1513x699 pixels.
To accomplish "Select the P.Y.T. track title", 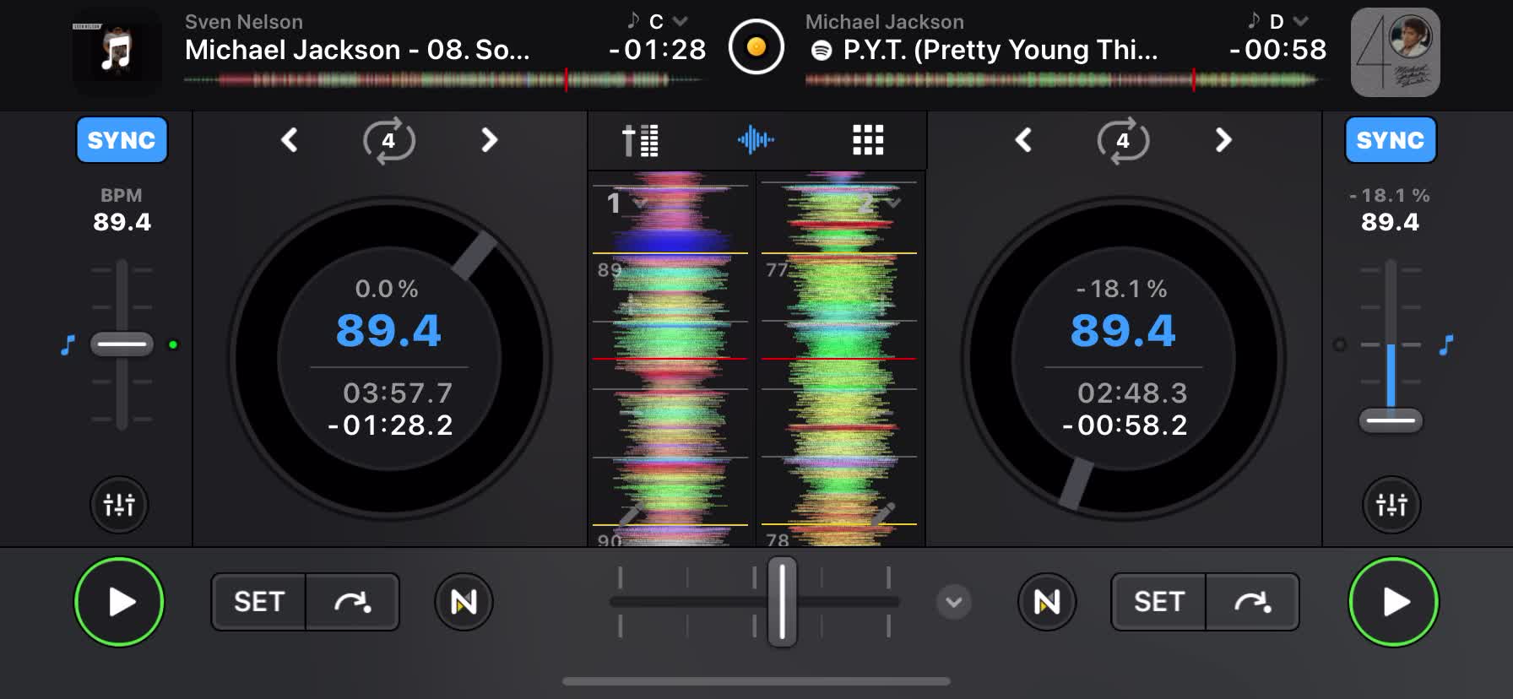I will click(x=1001, y=50).
